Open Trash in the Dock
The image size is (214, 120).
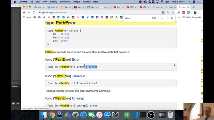click(170, 115)
